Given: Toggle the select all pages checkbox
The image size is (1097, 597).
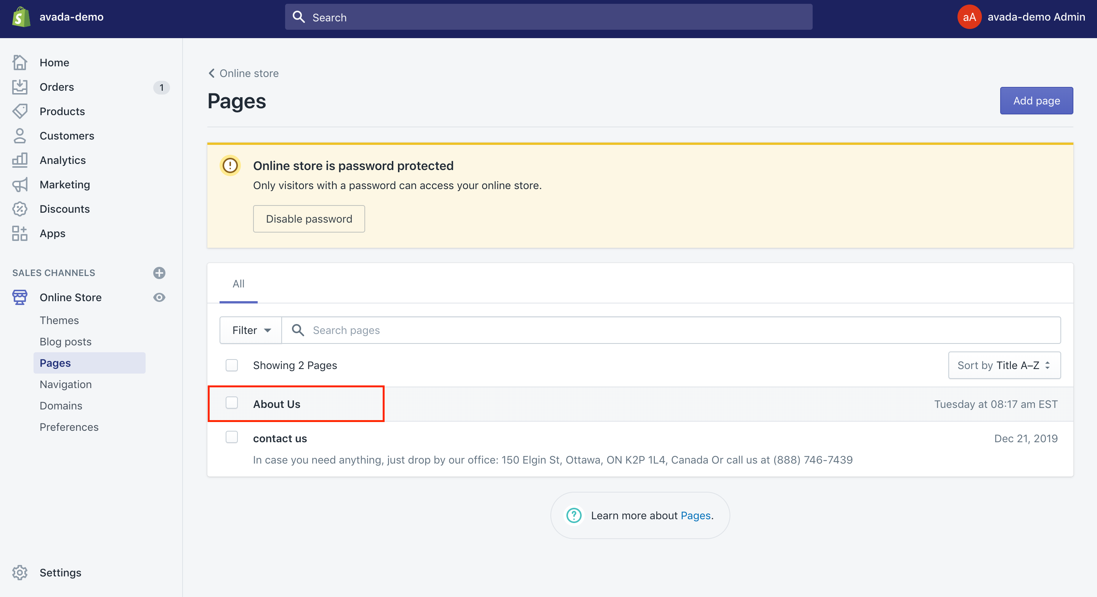Looking at the screenshot, I should pyautogui.click(x=231, y=365).
